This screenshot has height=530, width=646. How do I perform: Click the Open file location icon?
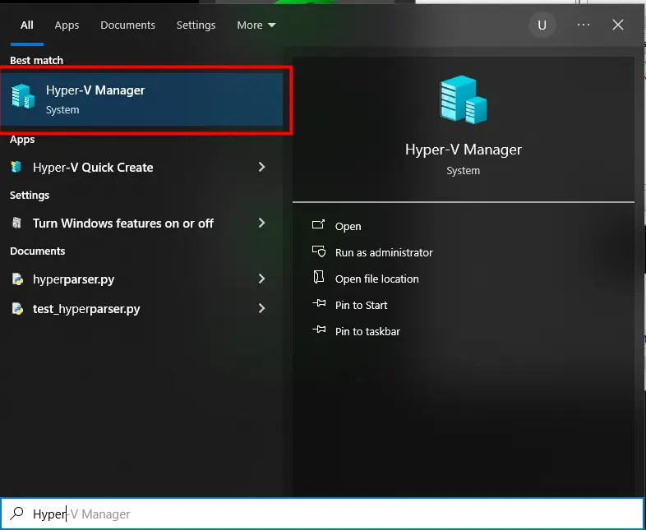pyautogui.click(x=318, y=277)
